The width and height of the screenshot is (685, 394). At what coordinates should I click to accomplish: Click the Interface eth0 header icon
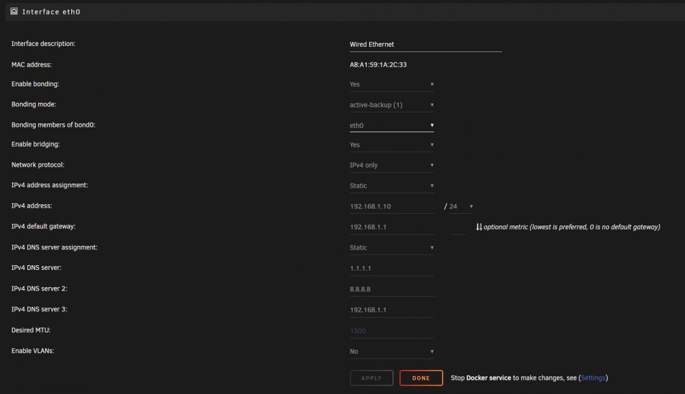14,12
